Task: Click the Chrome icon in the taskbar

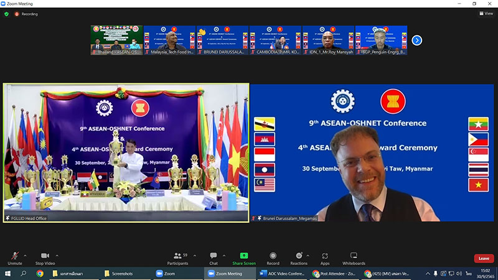Action: (40, 274)
